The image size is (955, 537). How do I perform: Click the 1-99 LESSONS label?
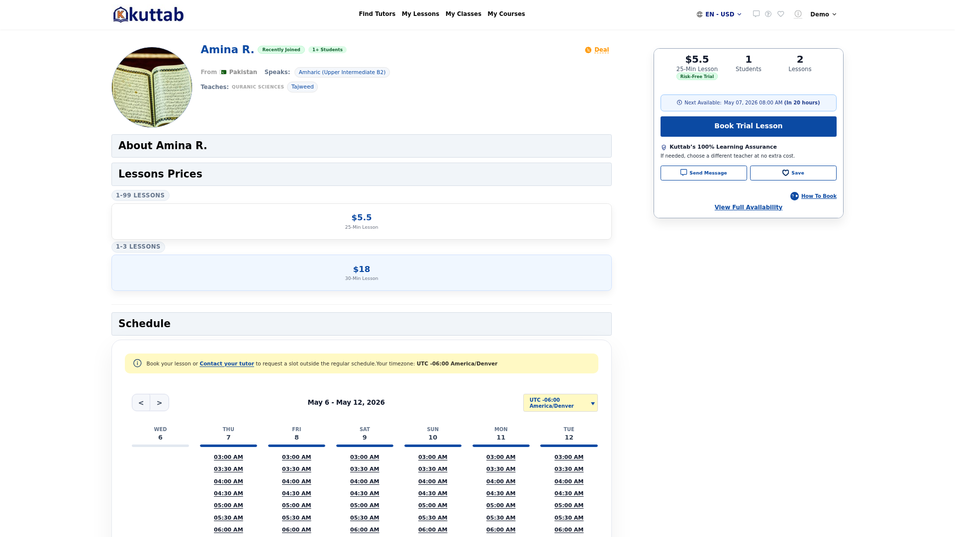pyautogui.click(x=140, y=195)
